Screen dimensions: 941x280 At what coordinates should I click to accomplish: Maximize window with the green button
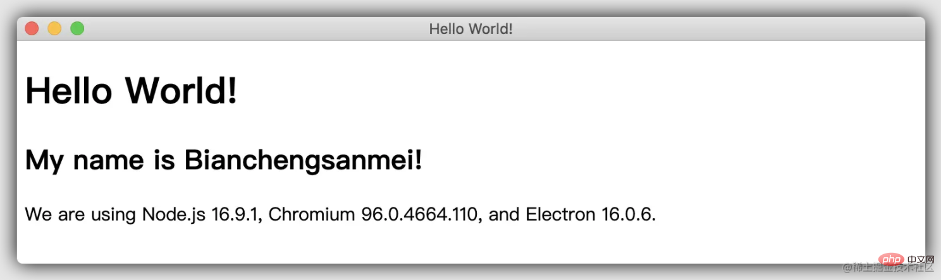[77, 28]
